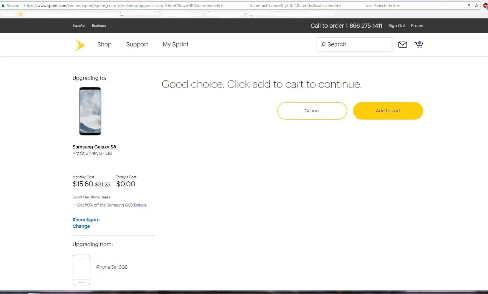Click the "Today's Cost" label
Viewport: 488px width, 294px height.
click(126, 177)
